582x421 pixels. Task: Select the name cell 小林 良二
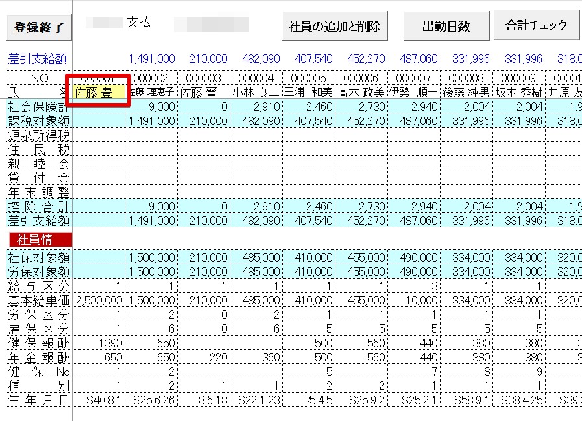click(x=256, y=92)
